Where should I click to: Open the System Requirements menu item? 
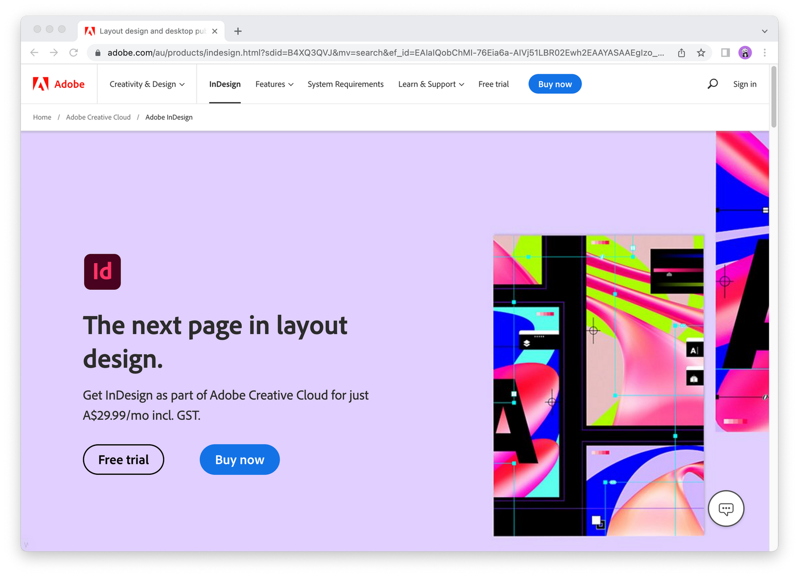346,84
